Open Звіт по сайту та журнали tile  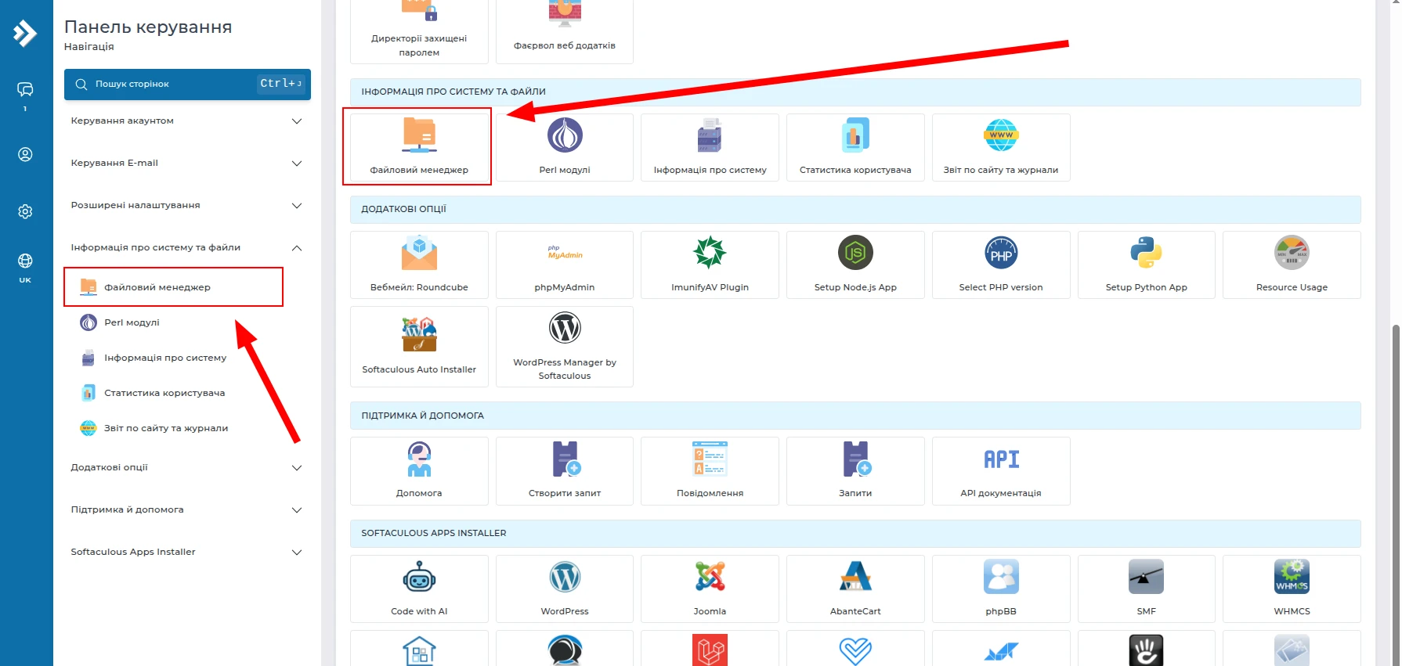coord(1001,147)
